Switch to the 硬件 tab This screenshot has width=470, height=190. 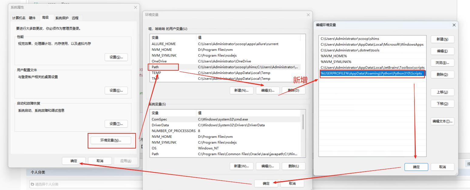click(32, 18)
